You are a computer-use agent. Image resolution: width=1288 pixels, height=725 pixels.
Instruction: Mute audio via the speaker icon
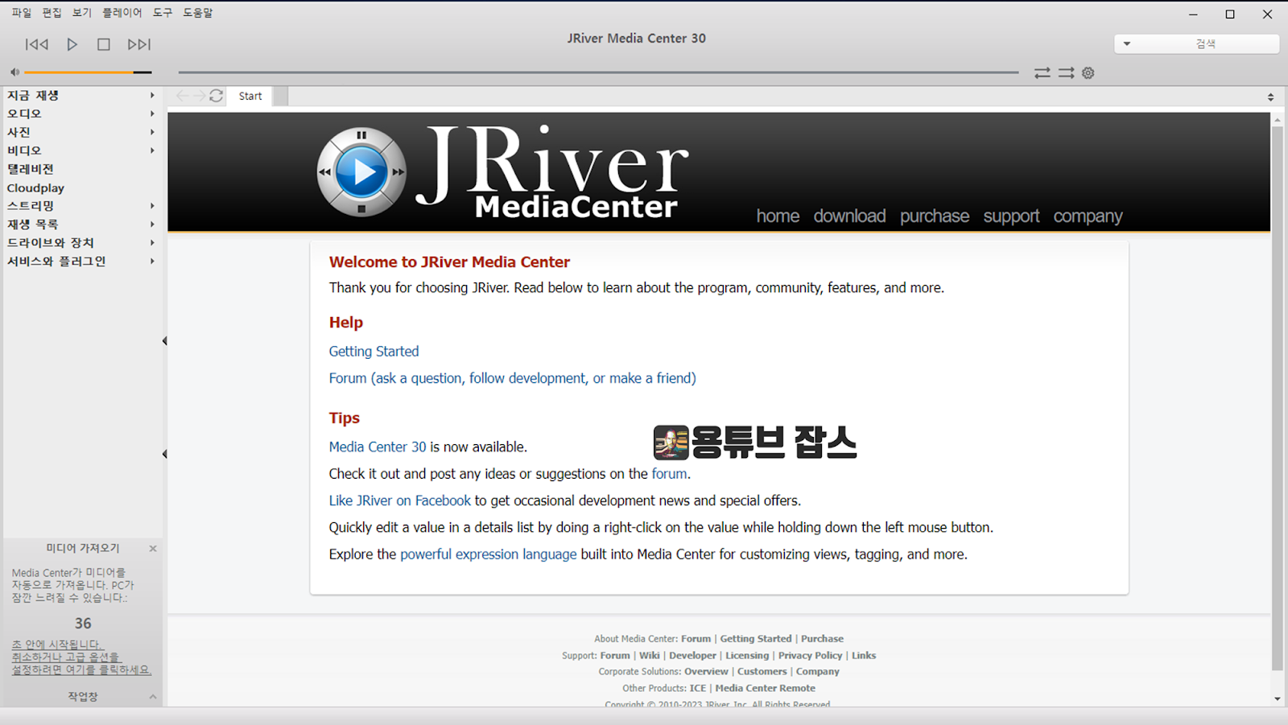[14, 72]
